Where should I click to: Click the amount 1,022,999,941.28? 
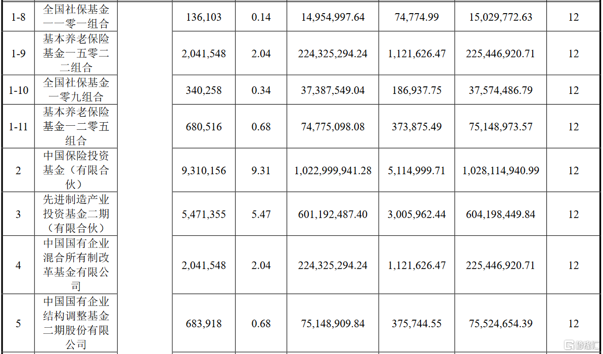coord(333,171)
